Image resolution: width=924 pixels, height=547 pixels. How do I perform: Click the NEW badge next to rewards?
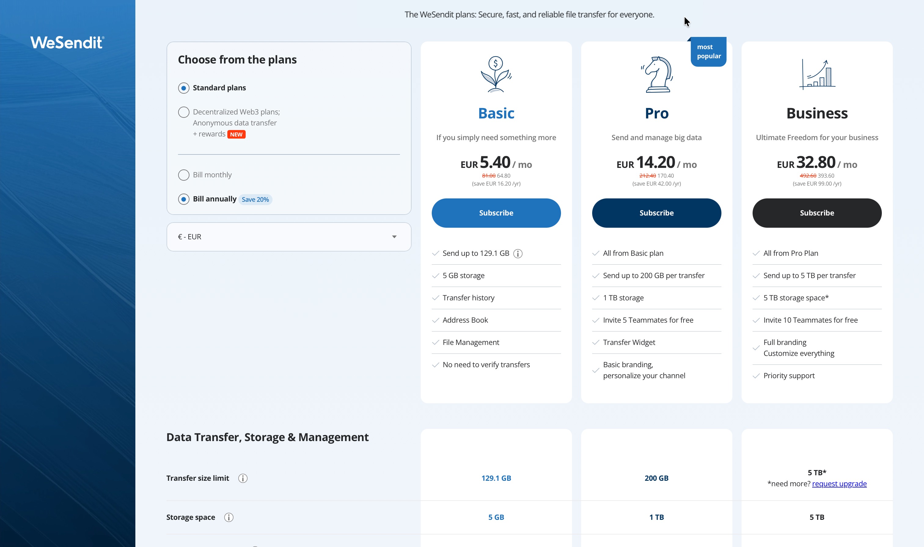point(236,135)
